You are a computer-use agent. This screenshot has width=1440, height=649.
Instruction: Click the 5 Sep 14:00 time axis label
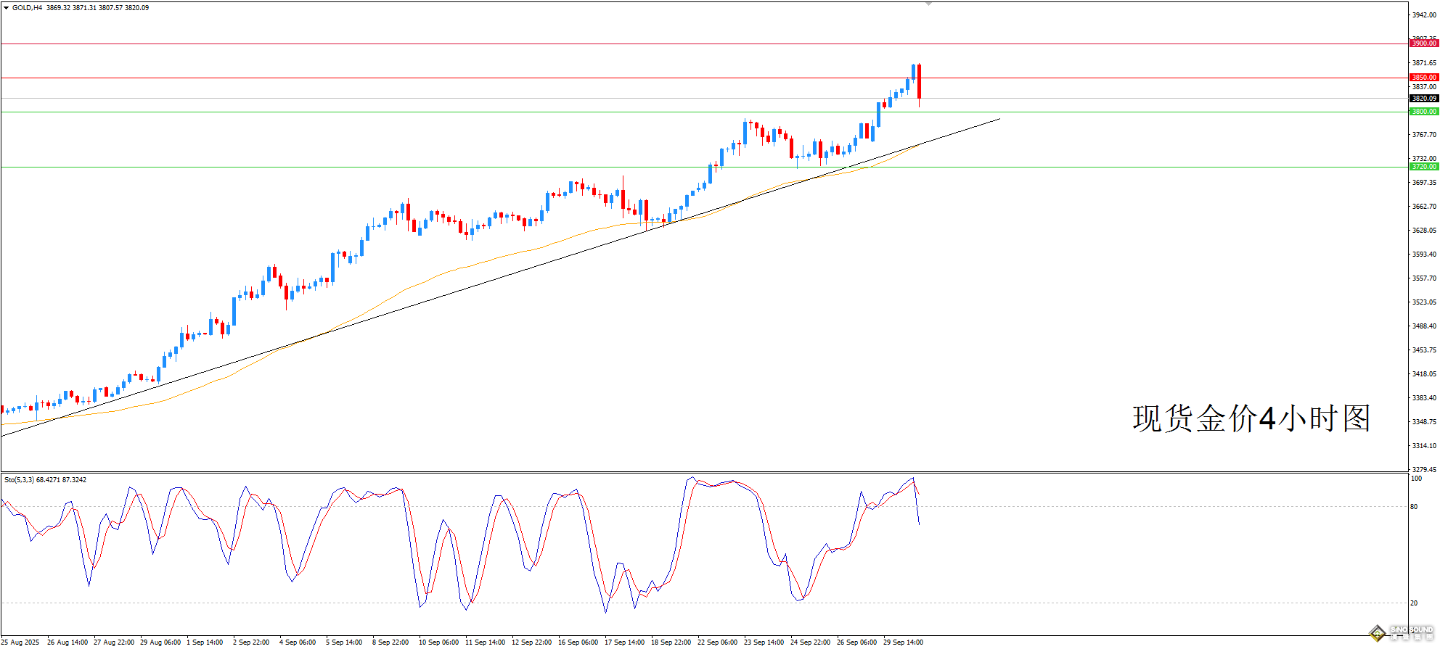click(344, 642)
